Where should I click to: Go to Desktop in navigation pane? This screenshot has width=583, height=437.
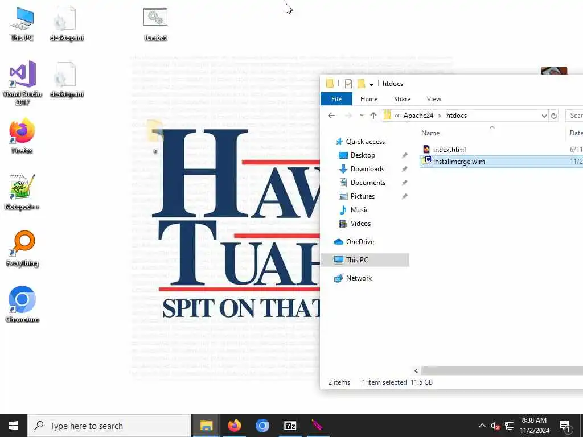[x=363, y=155]
